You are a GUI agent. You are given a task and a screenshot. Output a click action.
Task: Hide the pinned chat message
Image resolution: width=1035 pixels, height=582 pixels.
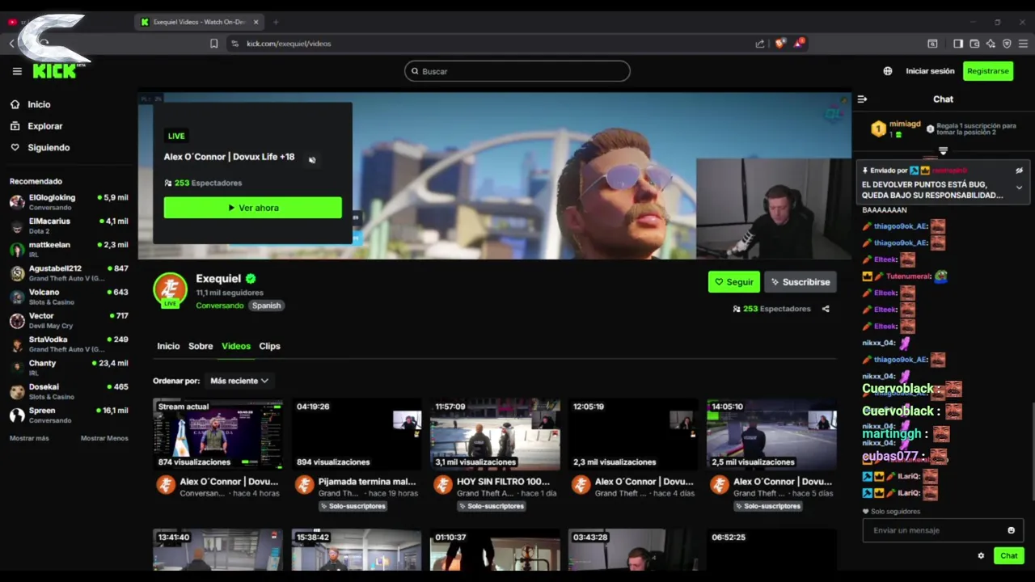click(1019, 171)
